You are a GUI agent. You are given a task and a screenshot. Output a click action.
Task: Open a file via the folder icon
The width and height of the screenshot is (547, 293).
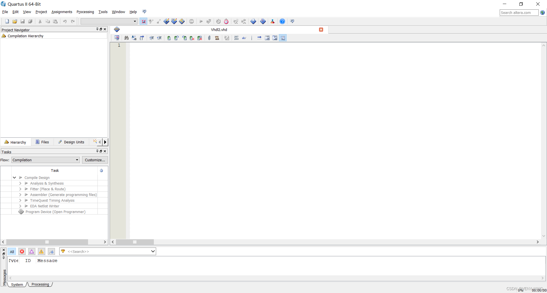click(x=15, y=21)
